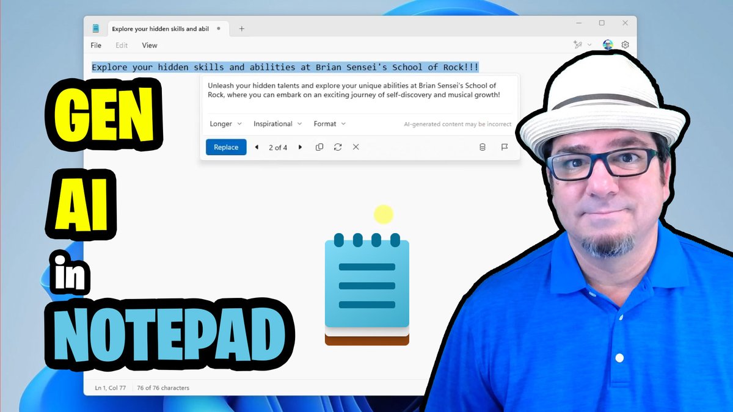733x412 pixels.
Task: Click the AI Rewrite pen icon
Action: point(578,45)
